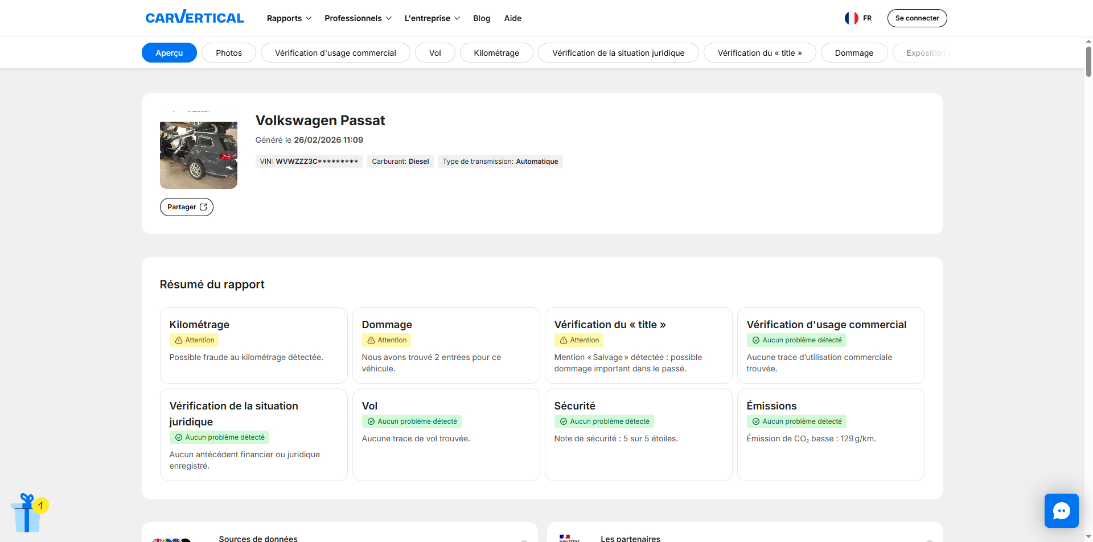Click 'Aucune trace de vol trouvée' text

tap(416, 438)
